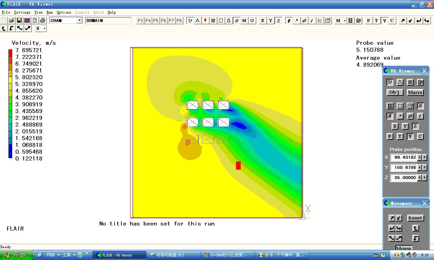
Task: Select the V velocity variable in toolbar
Action: tap(384, 21)
